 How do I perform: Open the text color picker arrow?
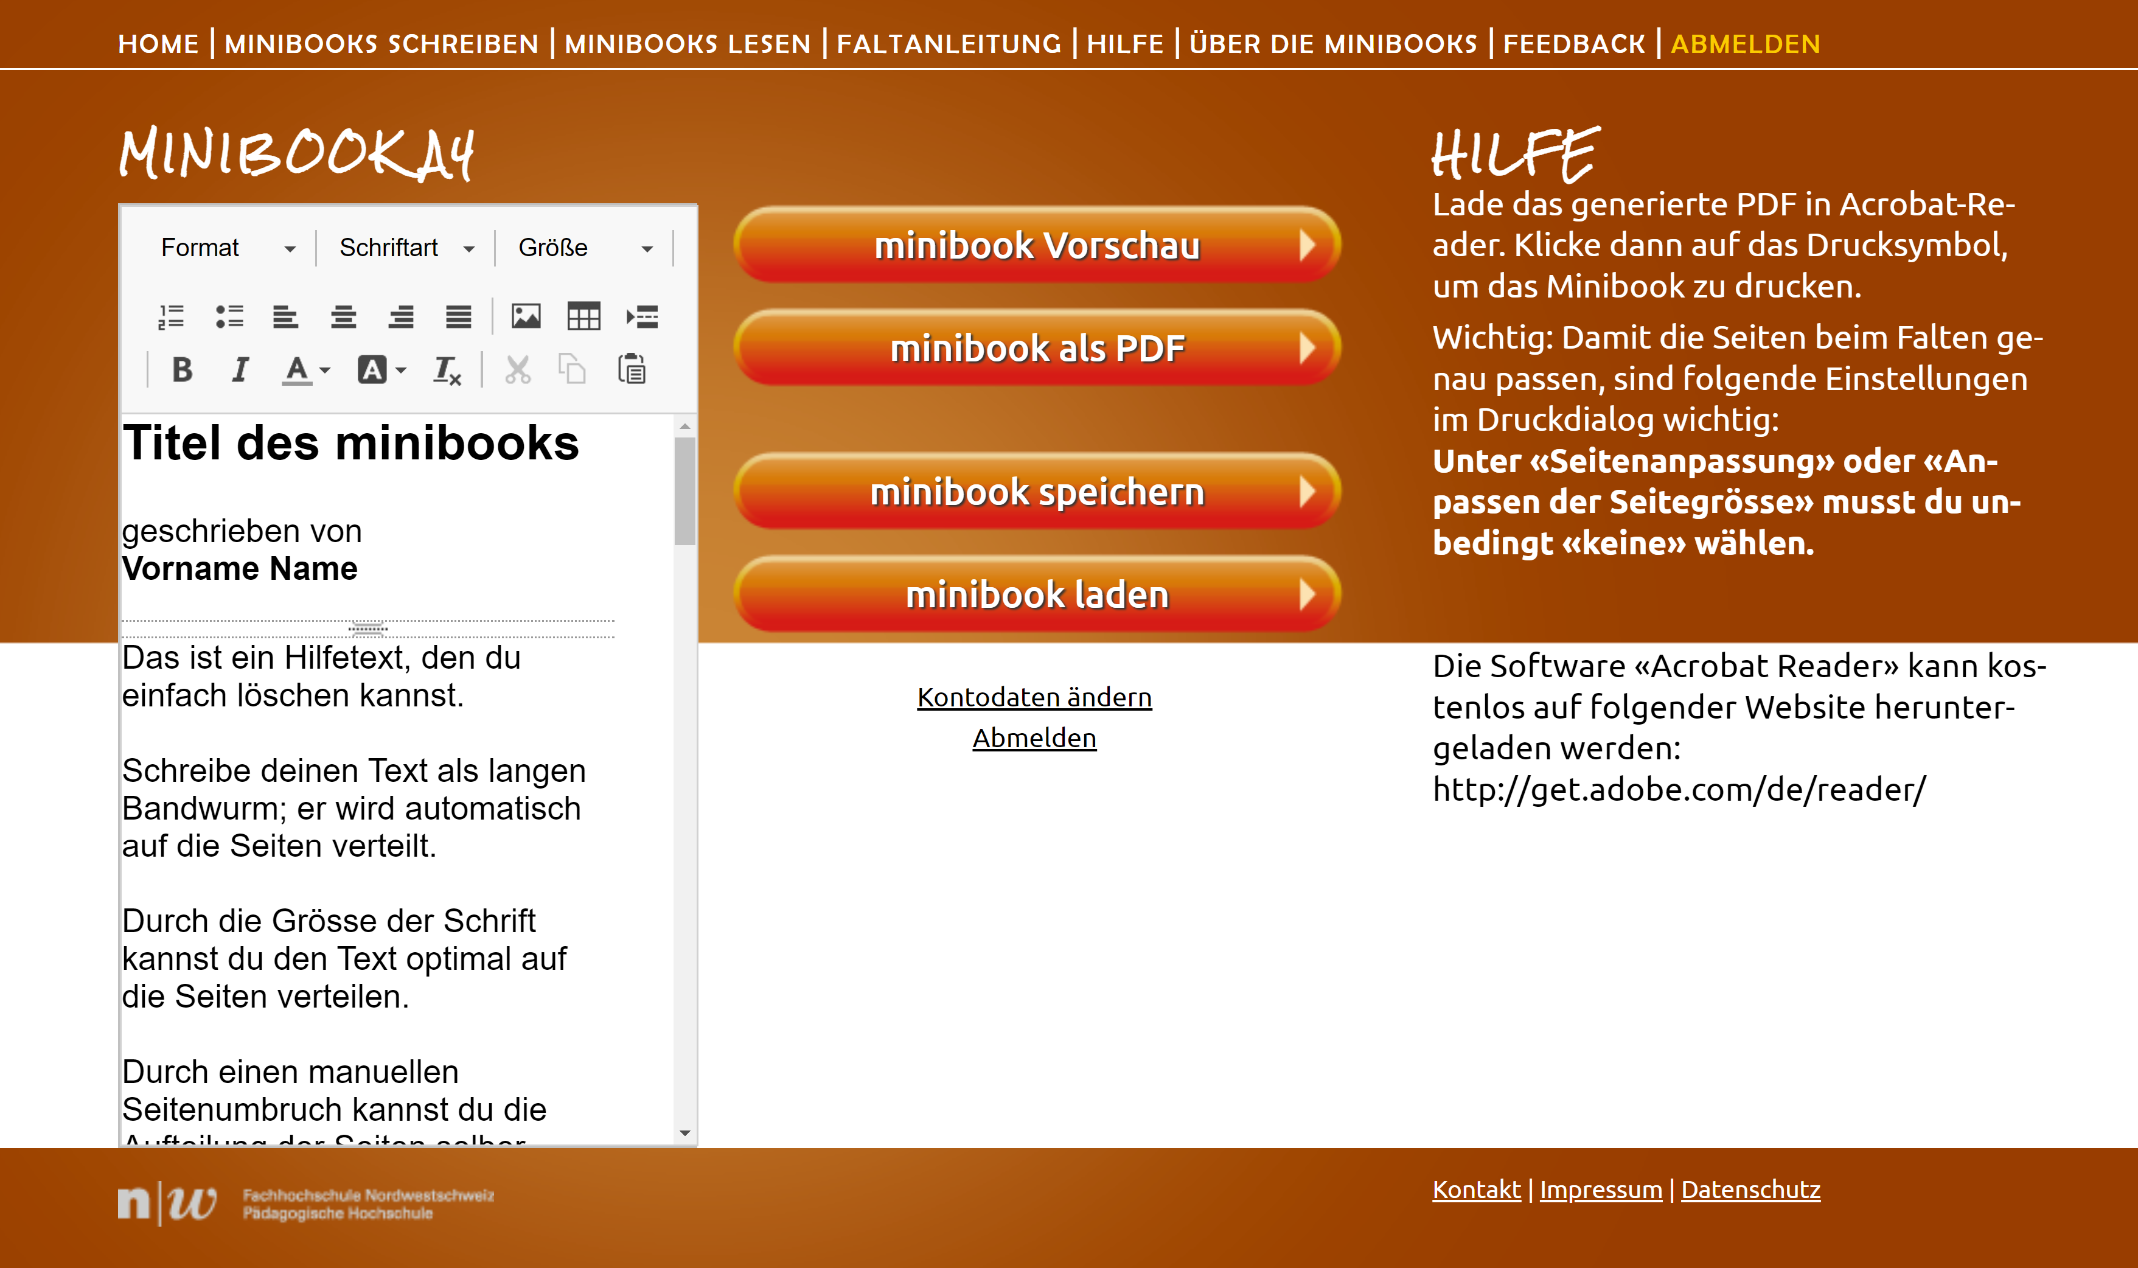[326, 371]
